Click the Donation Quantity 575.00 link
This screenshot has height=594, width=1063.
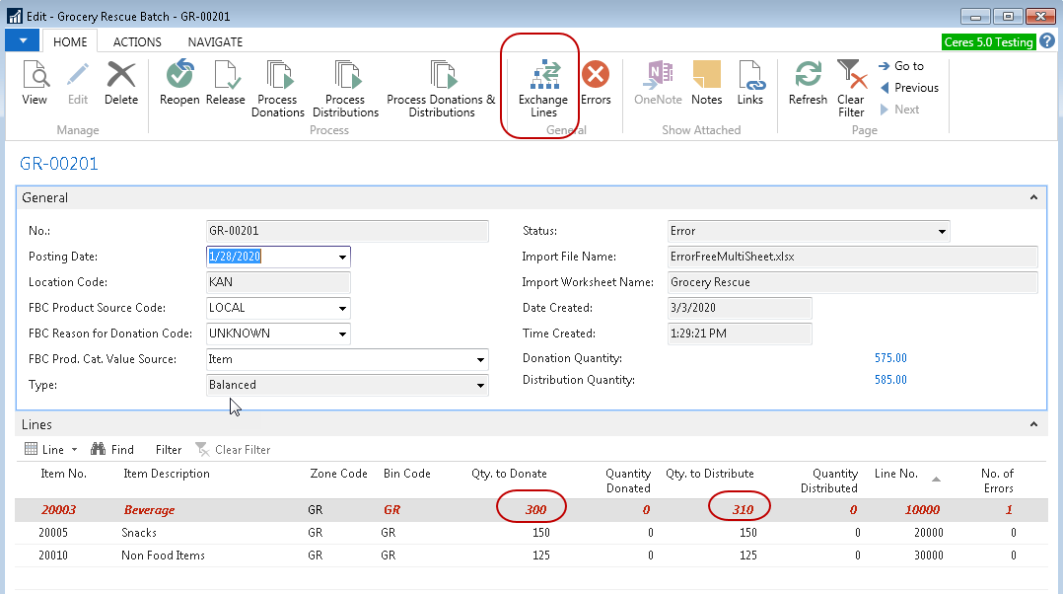coord(890,358)
